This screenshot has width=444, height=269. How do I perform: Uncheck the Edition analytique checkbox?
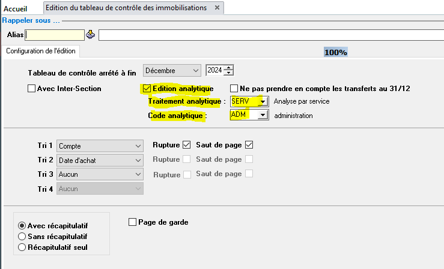tap(147, 89)
